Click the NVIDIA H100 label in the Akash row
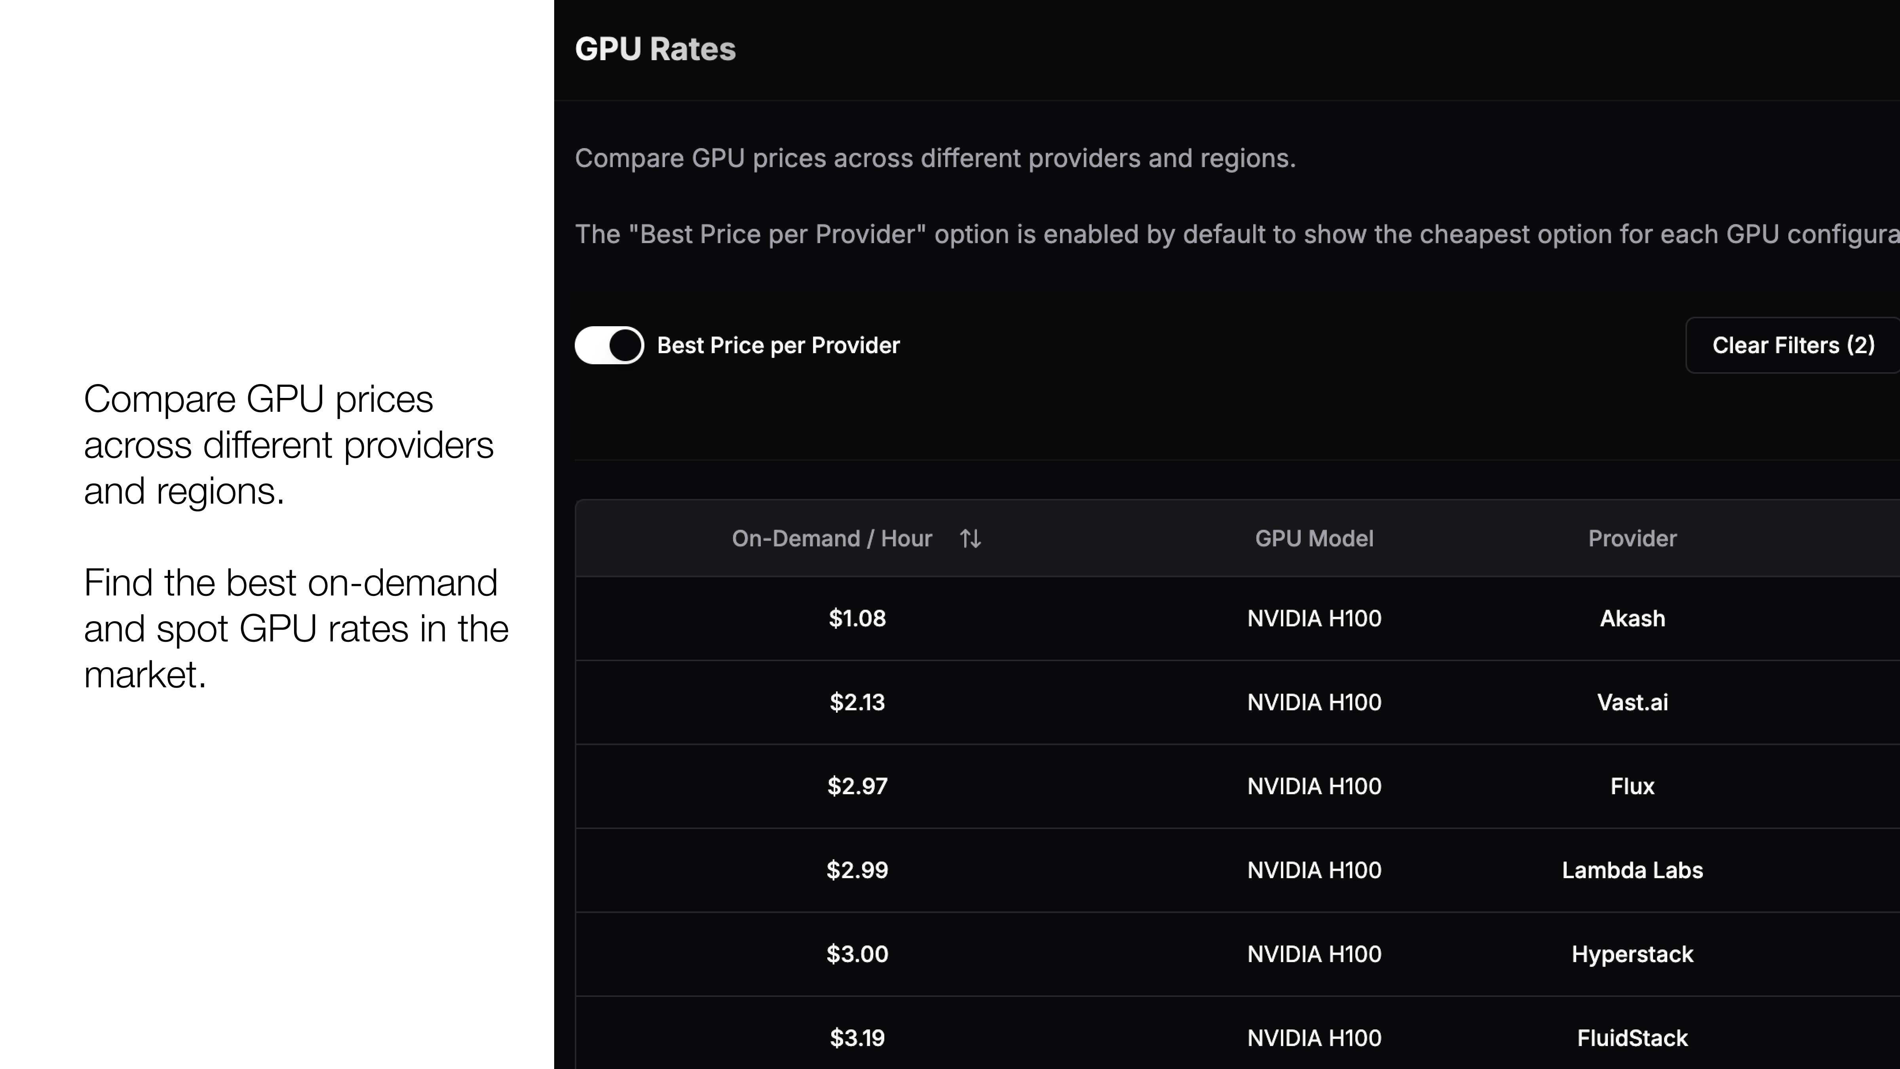The height and width of the screenshot is (1069, 1900). pos(1314,618)
